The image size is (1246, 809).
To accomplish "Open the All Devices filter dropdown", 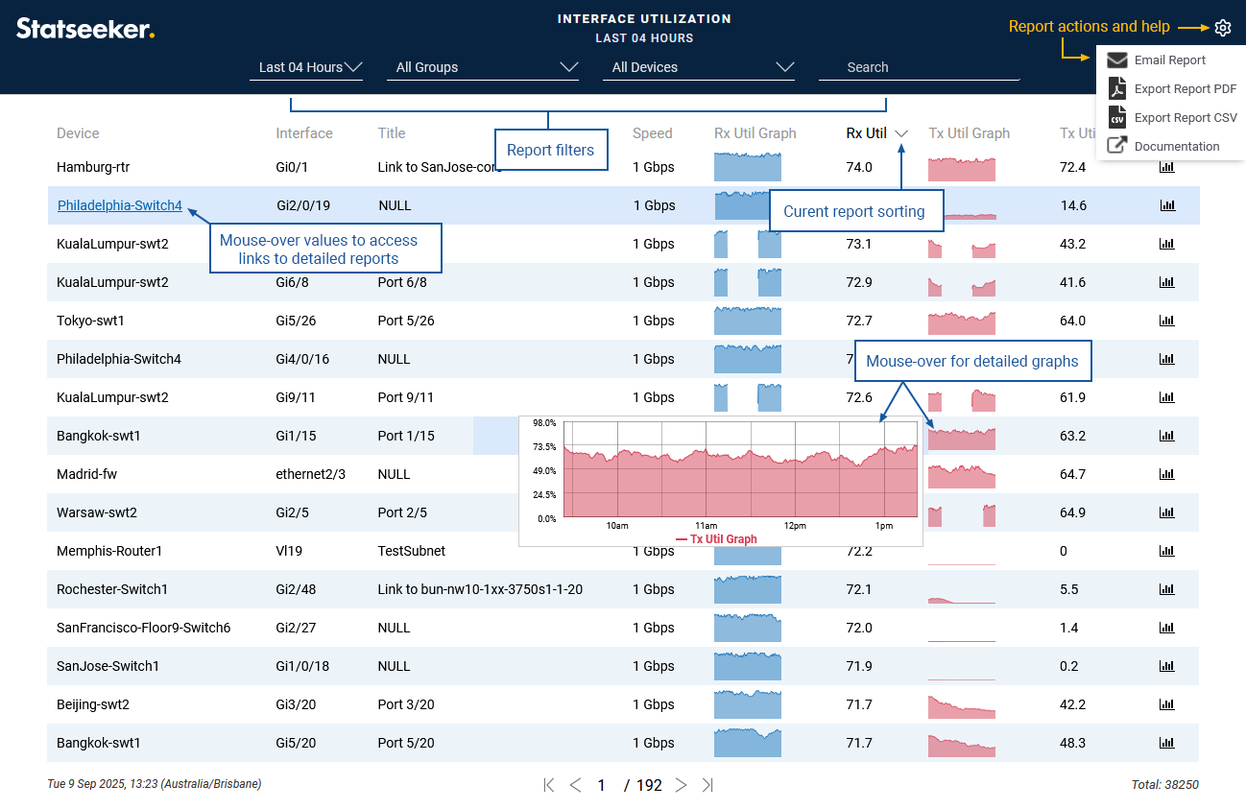I will coord(703,67).
